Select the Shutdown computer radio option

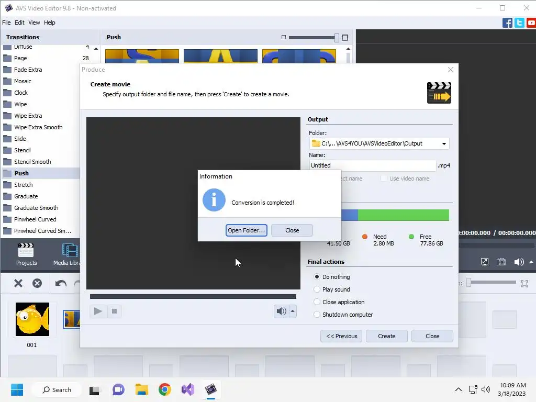317,315
